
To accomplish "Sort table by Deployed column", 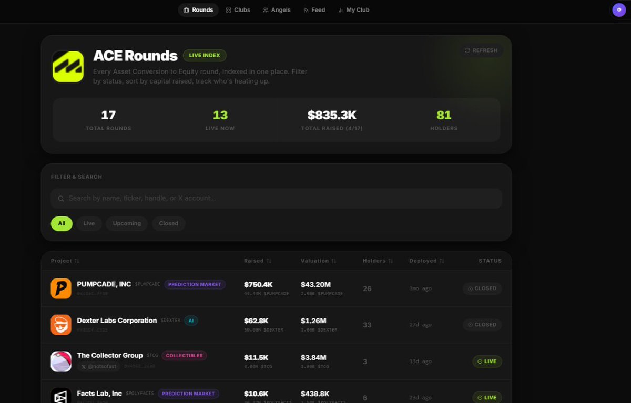I will pyautogui.click(x=426, y=261).
